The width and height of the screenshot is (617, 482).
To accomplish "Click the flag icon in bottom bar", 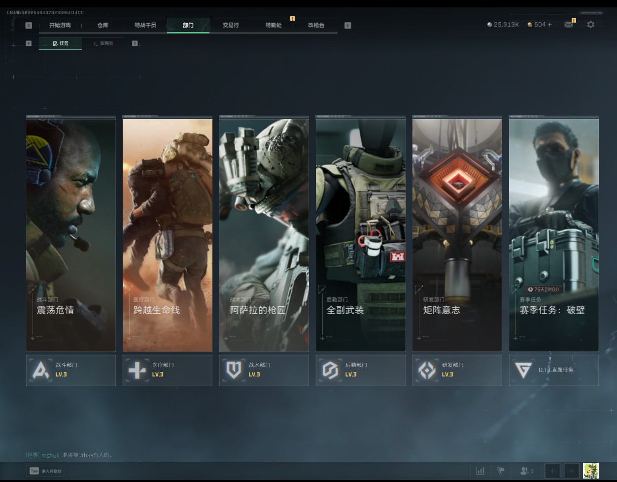I will coord(501,471).
